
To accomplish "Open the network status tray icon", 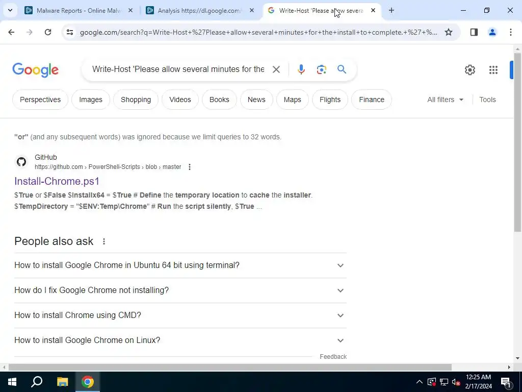I will [444, 382].
